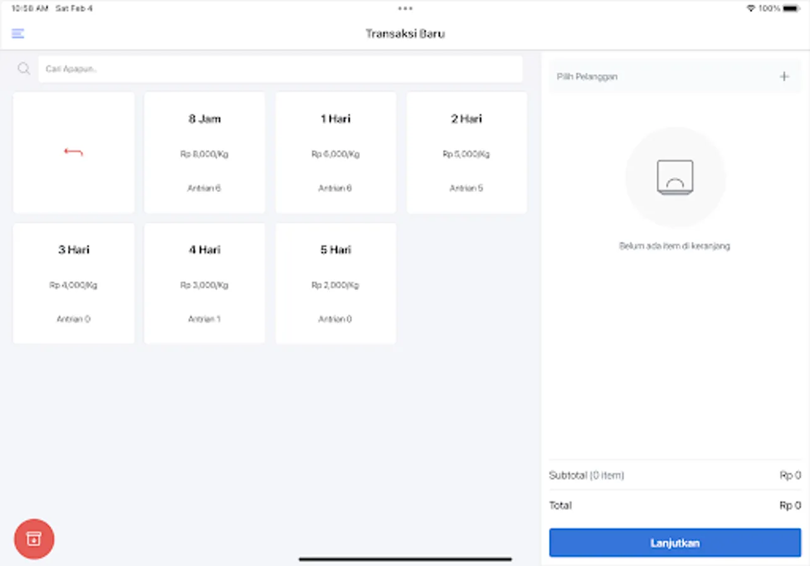
Task: Click the Subtotal row in cart summary
Action: [675, 475]
